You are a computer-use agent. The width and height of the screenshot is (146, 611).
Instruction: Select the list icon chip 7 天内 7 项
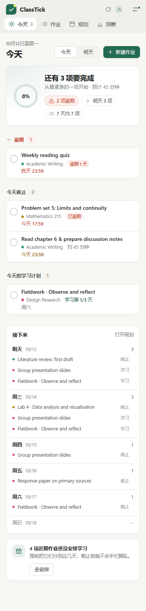[64, 114]
